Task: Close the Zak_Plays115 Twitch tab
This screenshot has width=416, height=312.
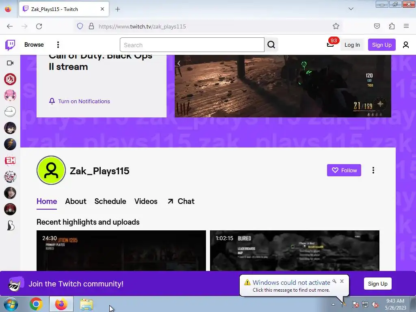Action: 102,9
